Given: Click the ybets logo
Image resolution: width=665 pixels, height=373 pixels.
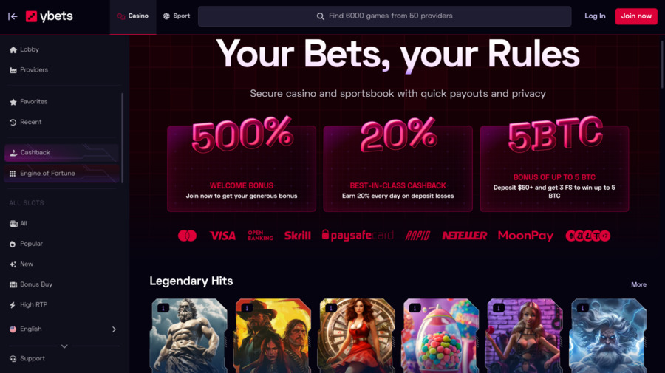Looking at the screenshot, I should [50, 16].
